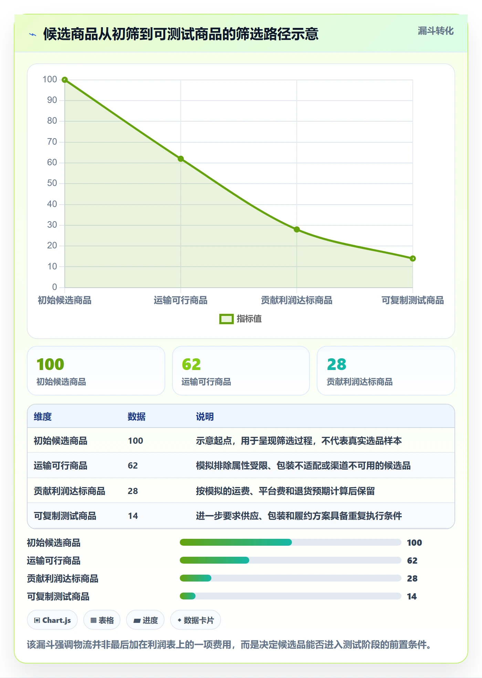
Task: Toggle the 指标值 legend swatch
Action: (226, 319)
